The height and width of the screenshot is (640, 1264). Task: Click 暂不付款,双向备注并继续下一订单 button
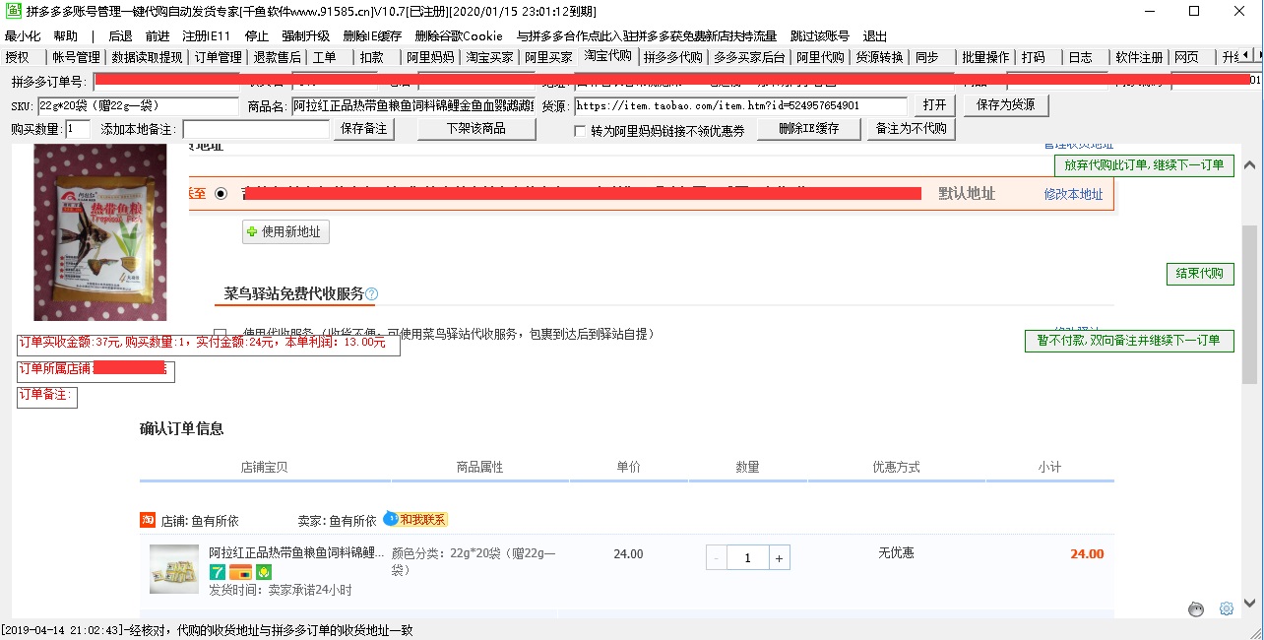click(1129, 341)
